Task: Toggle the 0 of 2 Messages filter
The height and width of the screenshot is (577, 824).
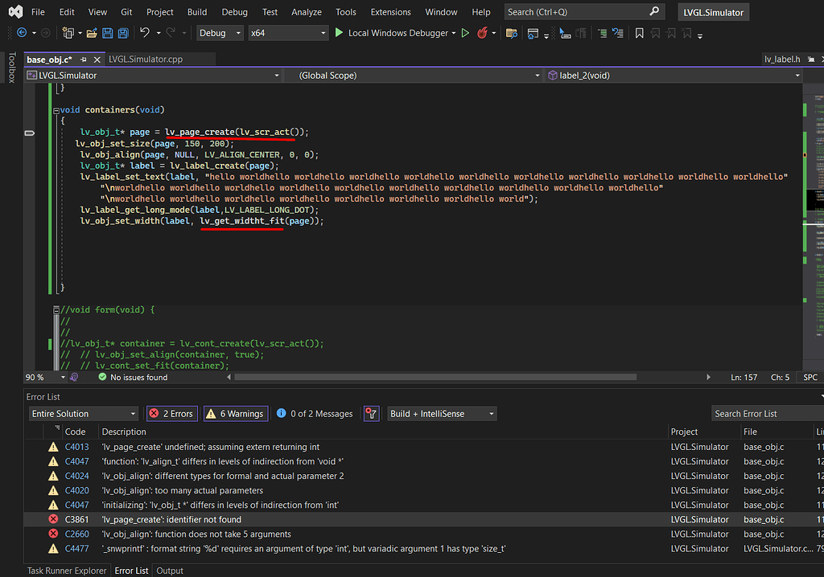Action: click(315, 414)
